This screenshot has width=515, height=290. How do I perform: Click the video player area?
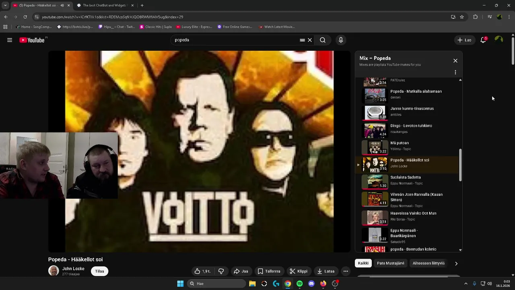pyautogui.click(x=199, y=151)
